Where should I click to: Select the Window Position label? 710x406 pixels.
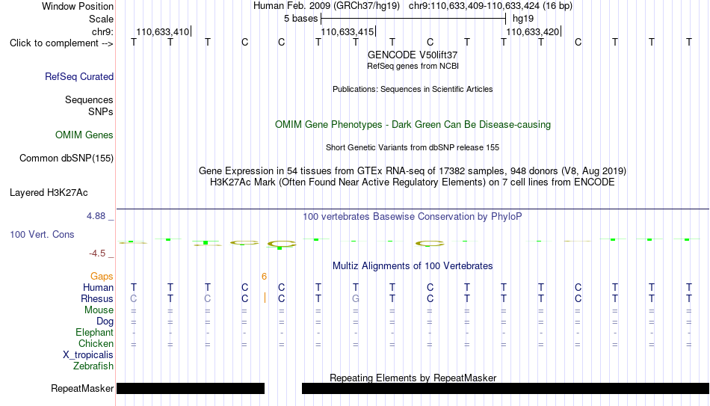pos(78,6)
